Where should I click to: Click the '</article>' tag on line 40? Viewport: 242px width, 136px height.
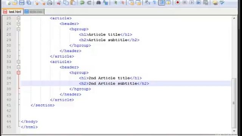62,100
